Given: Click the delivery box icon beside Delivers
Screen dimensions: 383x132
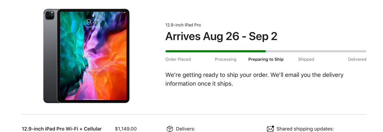Looking at the screenshot, I should (x=170, y=129).
